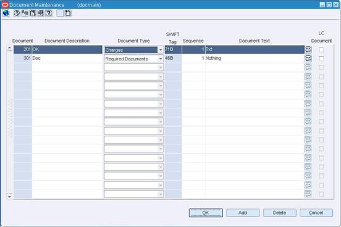Click sequence cell in Charges row

click(x=193, y=49)
